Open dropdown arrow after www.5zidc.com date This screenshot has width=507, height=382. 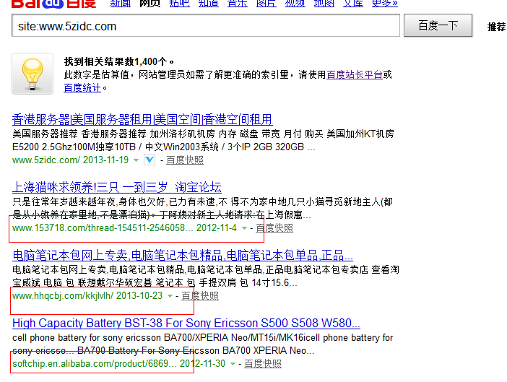pos(136,160)
